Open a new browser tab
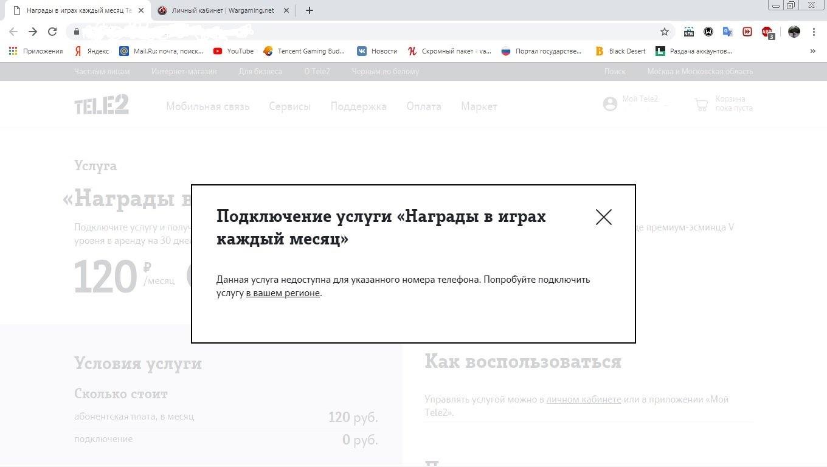Viewport: 827px width, 467px height. pyautogui.click(x=309, y=10)
